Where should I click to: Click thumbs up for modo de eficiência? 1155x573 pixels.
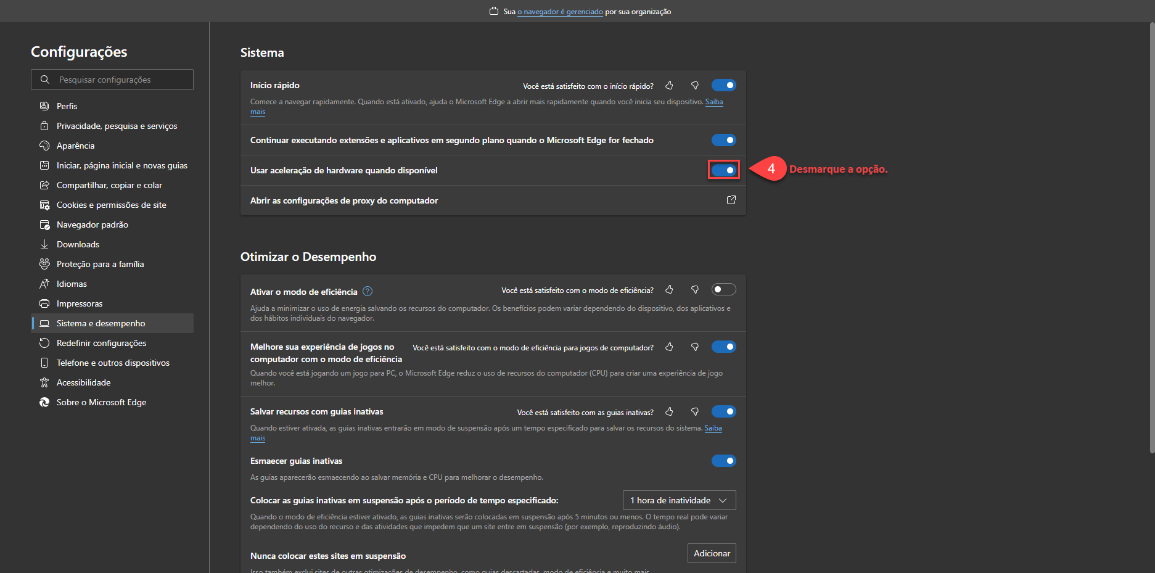669,290
